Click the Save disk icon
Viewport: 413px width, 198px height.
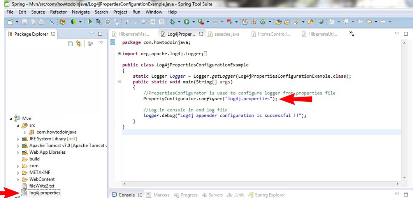24,22
